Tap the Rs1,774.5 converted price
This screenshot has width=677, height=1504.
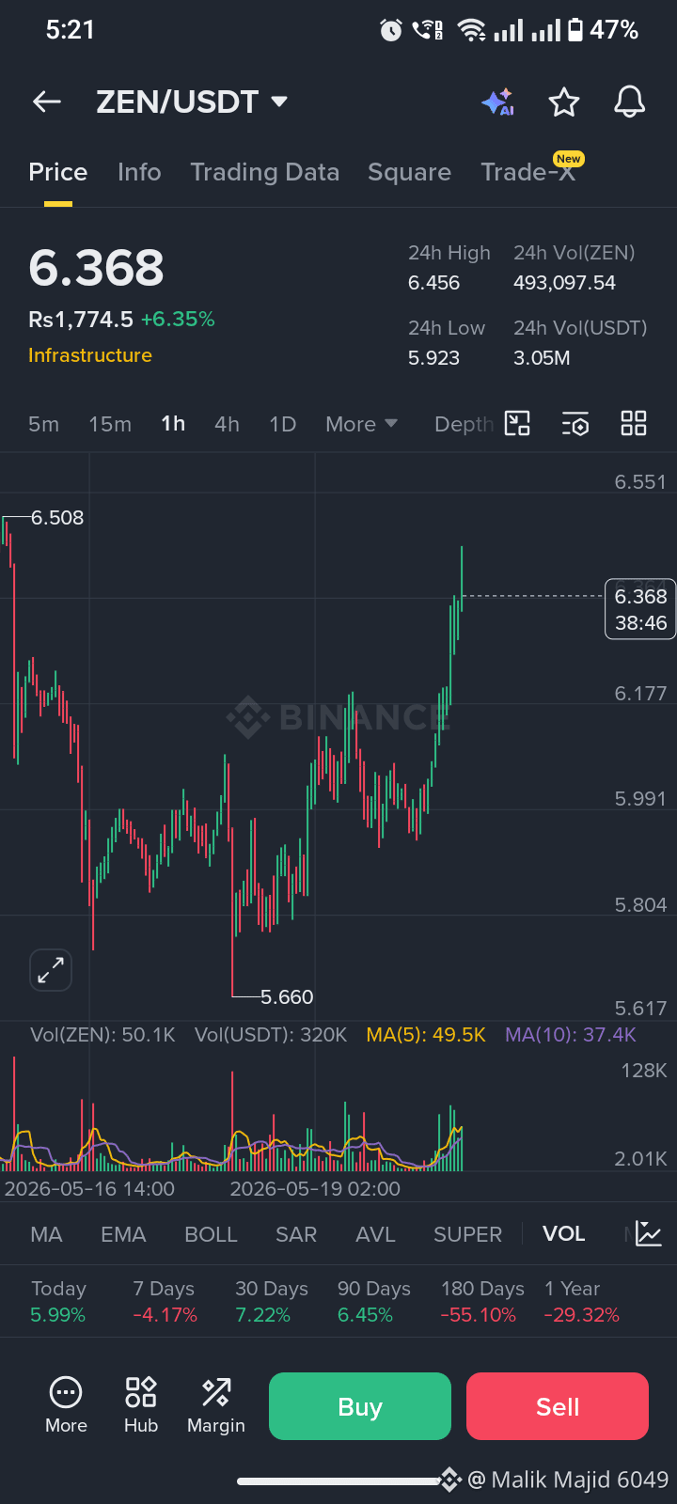(x=81, y=320)
